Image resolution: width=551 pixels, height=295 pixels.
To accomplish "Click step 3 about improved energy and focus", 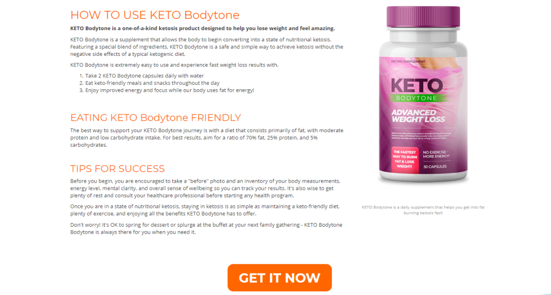I will point(166,90).
